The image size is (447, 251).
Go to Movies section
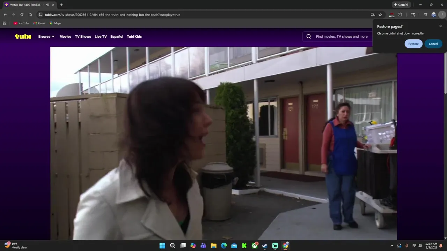tap(65, 37)
